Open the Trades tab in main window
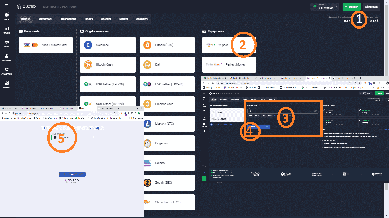The image size is (389, 218). pyautogui.click(x=89, y=19)
